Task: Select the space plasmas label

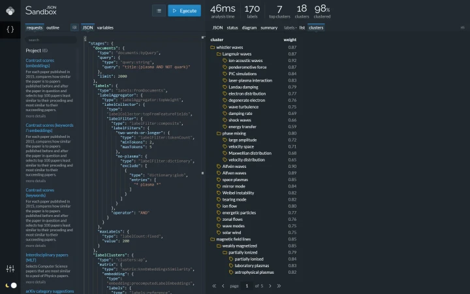Action: pyautogui.click(x=235, y=180)
